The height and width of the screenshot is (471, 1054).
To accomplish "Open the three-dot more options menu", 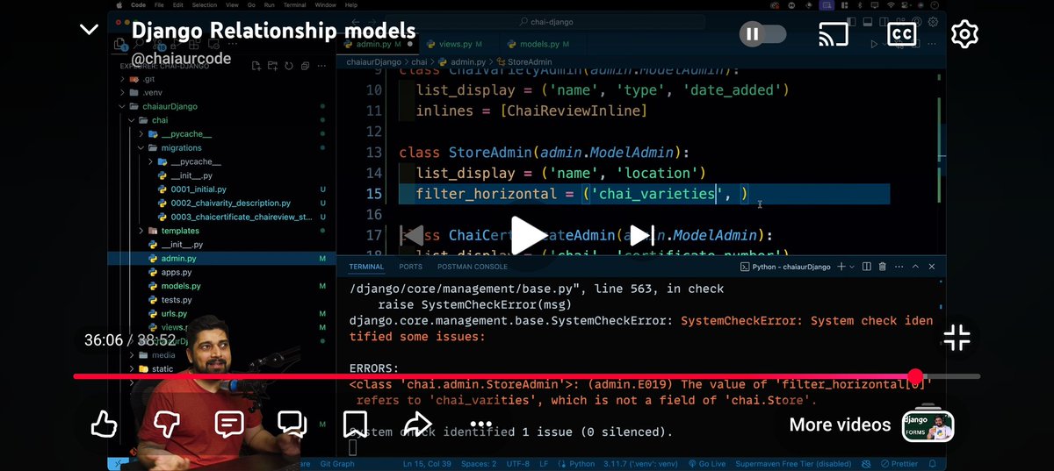I will [480, 425].
